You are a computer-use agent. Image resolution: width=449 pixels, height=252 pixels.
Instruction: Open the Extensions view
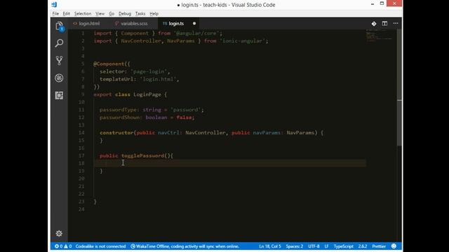[x=59, y=95]
